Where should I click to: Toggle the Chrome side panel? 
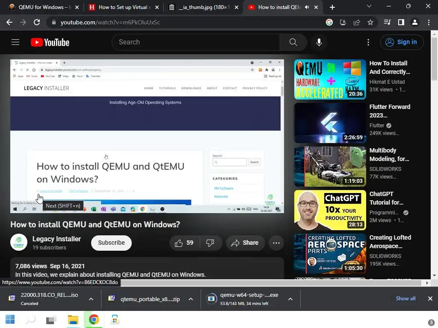pyautogui.click(x=401, y=22)
